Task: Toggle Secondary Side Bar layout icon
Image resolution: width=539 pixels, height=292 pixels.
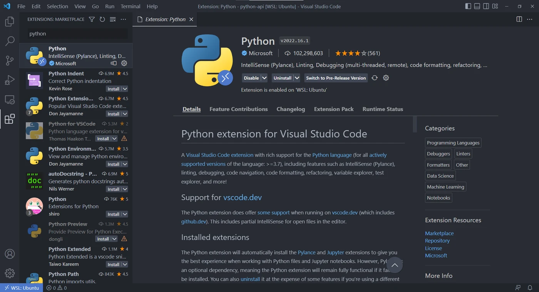Action: point(486,6)
